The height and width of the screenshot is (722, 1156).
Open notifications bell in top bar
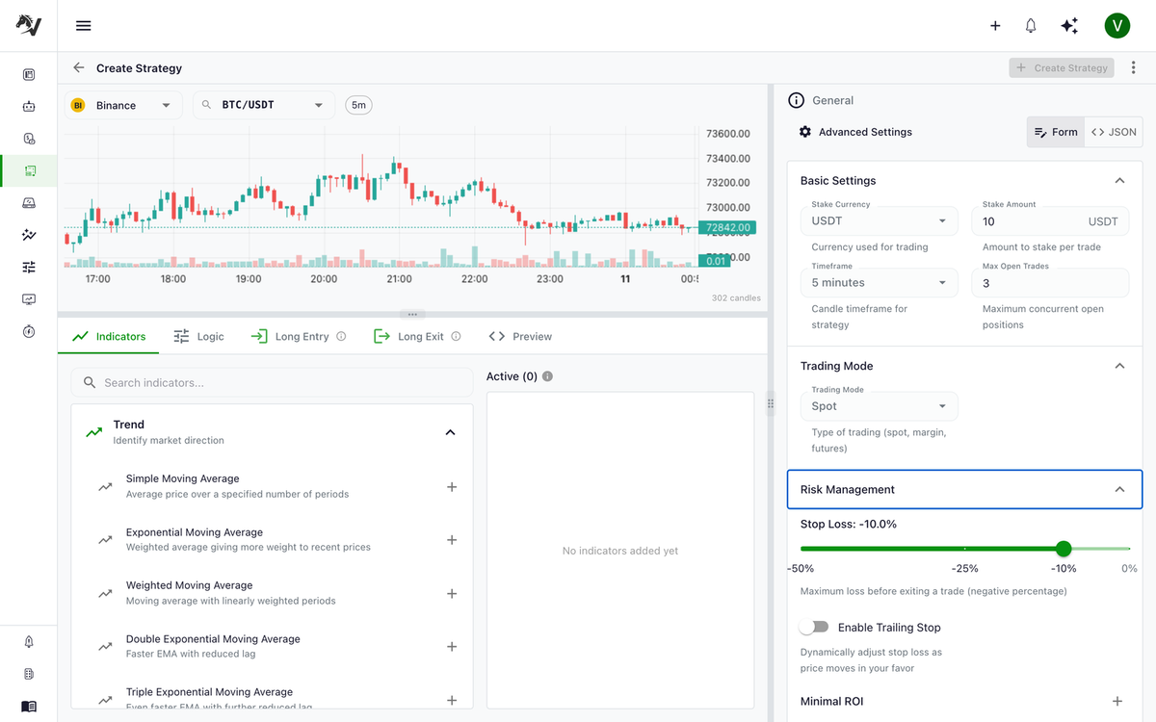pos(1031,26)
